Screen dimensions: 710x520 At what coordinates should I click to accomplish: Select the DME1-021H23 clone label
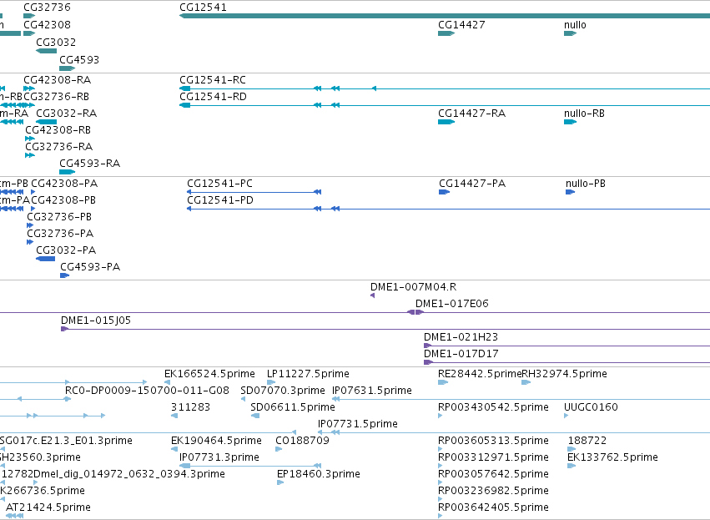click(x=461, y=337)
